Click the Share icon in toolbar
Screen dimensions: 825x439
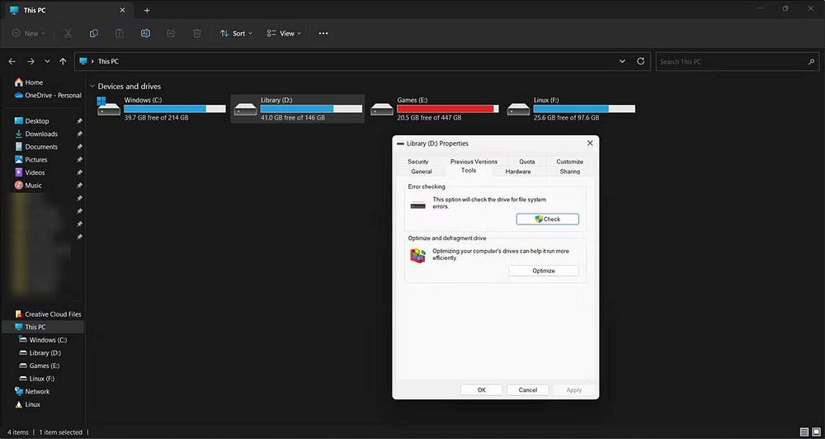(171, 33)
